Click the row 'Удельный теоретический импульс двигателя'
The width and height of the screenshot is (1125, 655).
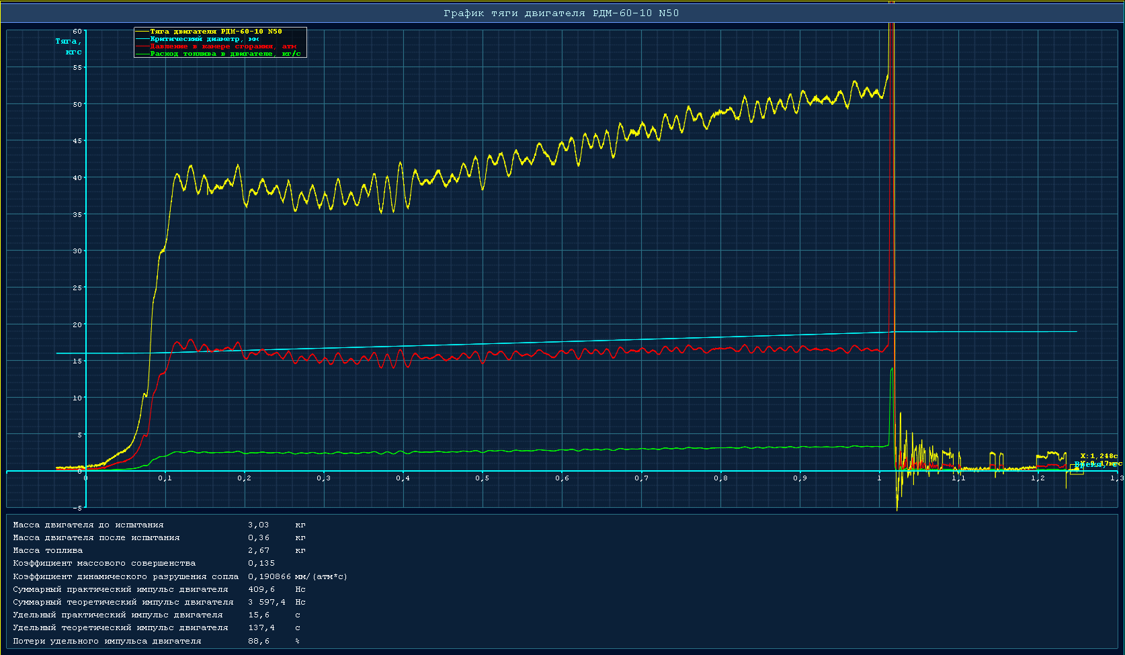click(x=120, y=628)
